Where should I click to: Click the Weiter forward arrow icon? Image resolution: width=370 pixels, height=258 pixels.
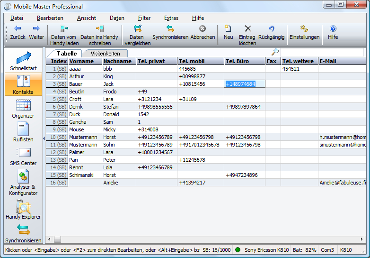(x=36, y=29)
